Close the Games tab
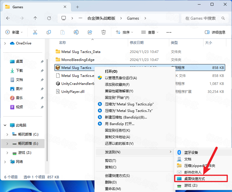 (x=65, y=7)
